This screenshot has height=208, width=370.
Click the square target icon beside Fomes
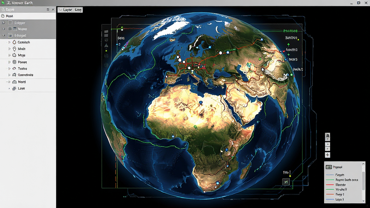14,62
